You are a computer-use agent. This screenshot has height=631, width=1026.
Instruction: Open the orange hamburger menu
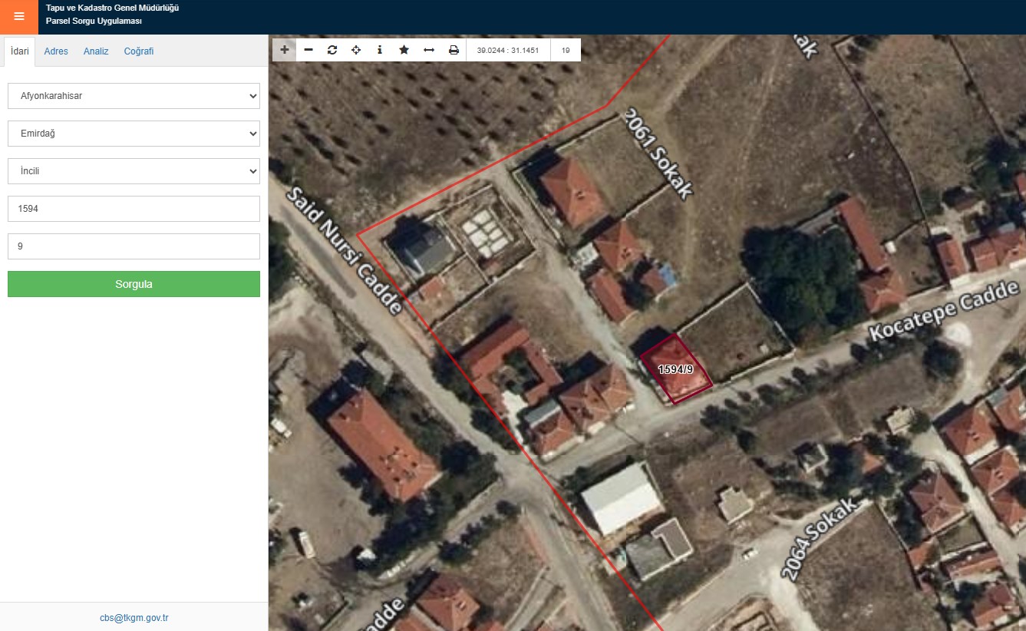pos(19,17)
